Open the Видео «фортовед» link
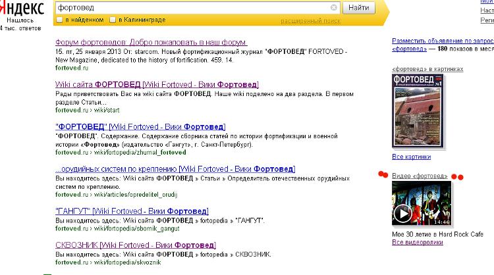 coord(420,176)
